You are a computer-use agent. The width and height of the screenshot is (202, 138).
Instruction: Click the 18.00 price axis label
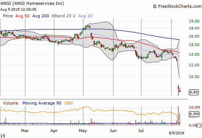(194, 28)
